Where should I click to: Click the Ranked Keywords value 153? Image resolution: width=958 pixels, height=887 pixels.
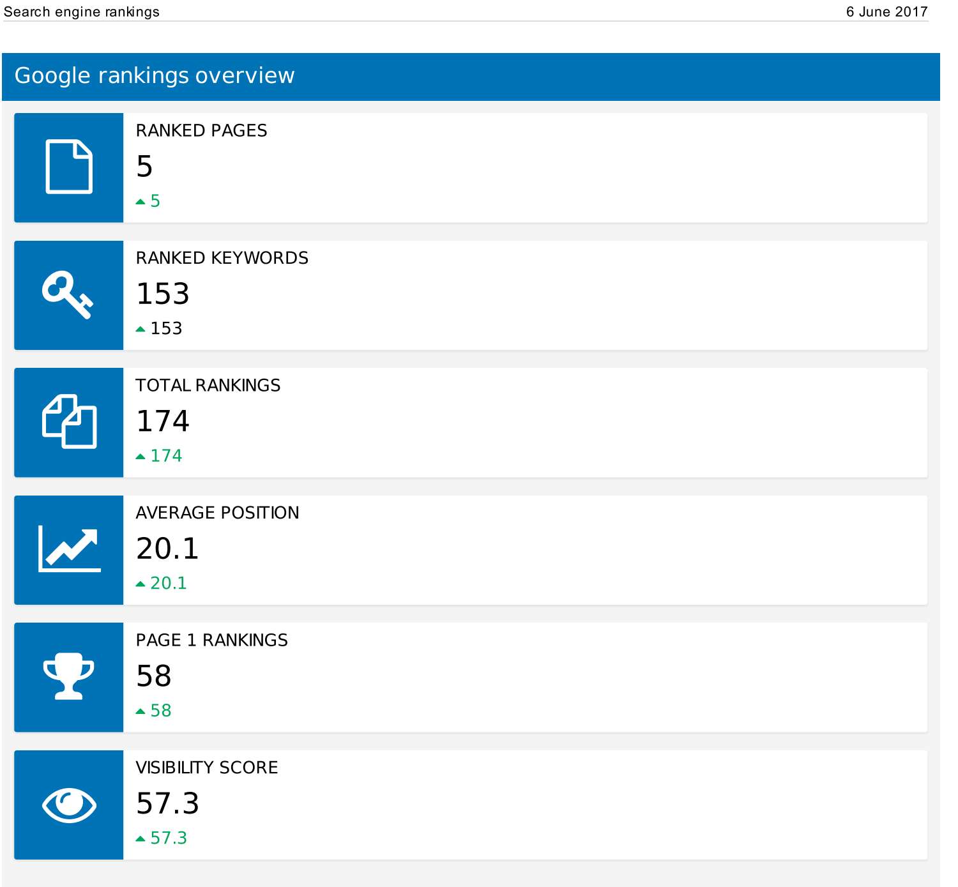pos(163,294)
